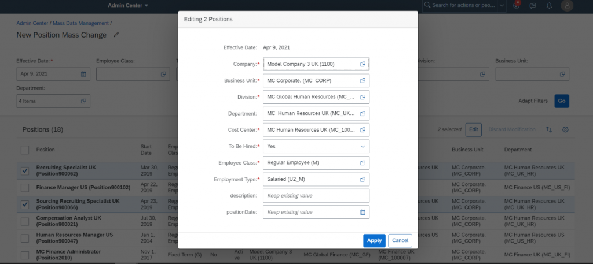Image resolution: width=593 pixels, height=264 pixels.
Task: Open the user profile avatar
Action: point(568,5)
